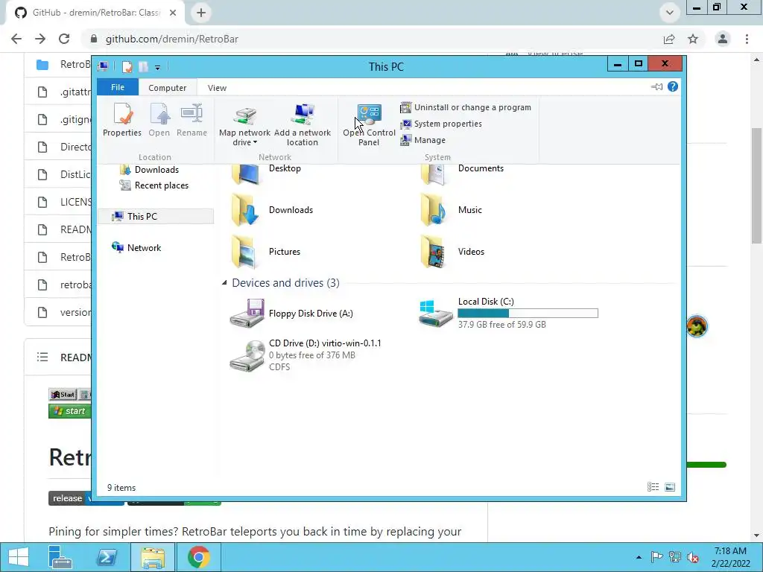Switch to details view icon in status bar
763x572 pixels.
(653, 487)
